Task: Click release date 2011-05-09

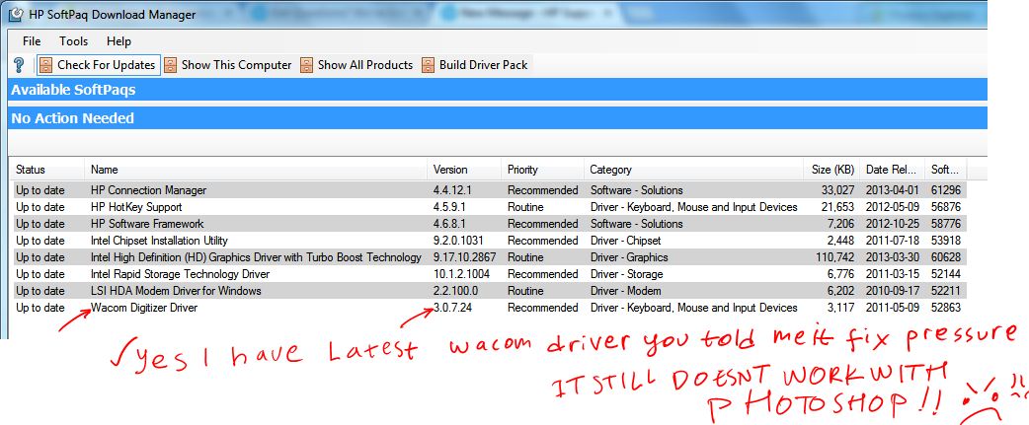Action: click(893, 308)
